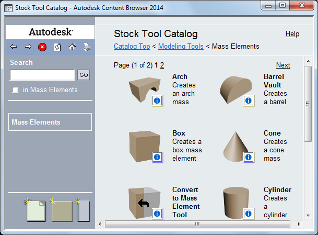This screenshot has width=318, height=235.
Task: Click the Print icon
Action: click(x=87, y=47)
